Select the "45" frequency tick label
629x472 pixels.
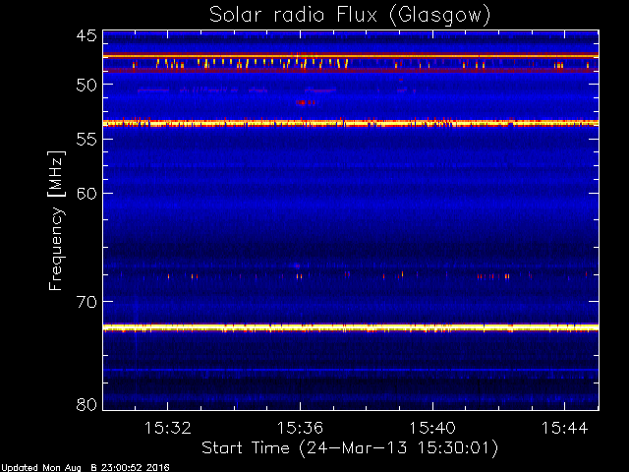86,35
